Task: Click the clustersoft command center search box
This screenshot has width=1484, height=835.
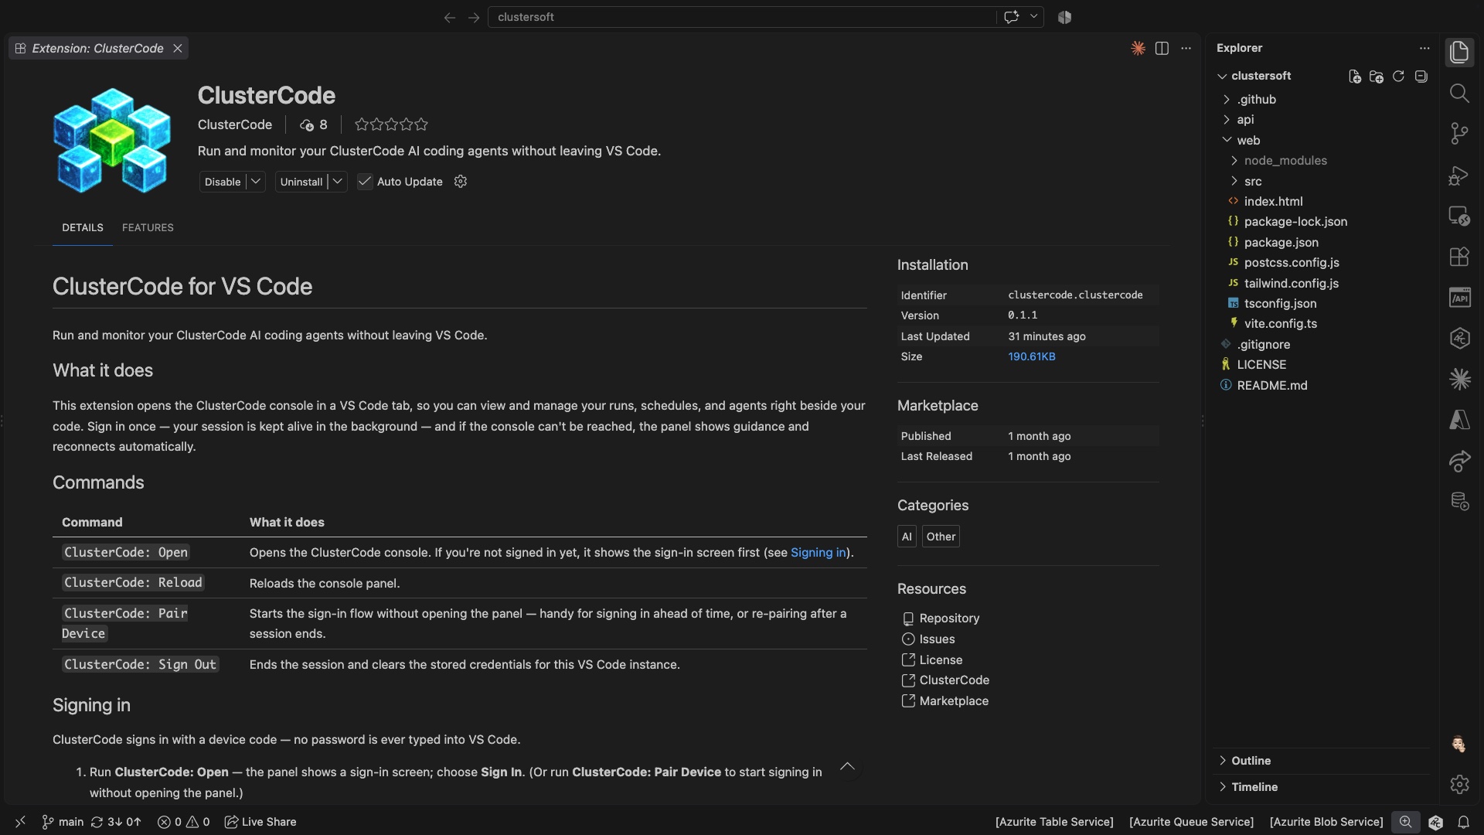Action: pyautogui.click(x=742, y=17)
